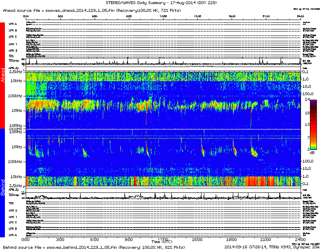Click 100kHz label on Ahead spectrogram axis
The image size is (323, 250).
pos(15,96)
